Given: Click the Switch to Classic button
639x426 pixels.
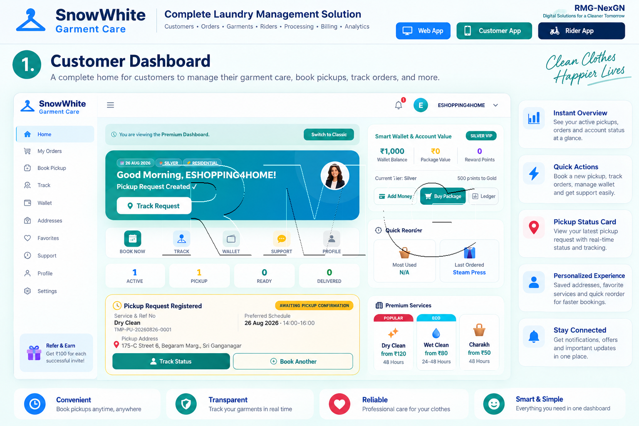Looking at the screenshot, I should [329, 134].
